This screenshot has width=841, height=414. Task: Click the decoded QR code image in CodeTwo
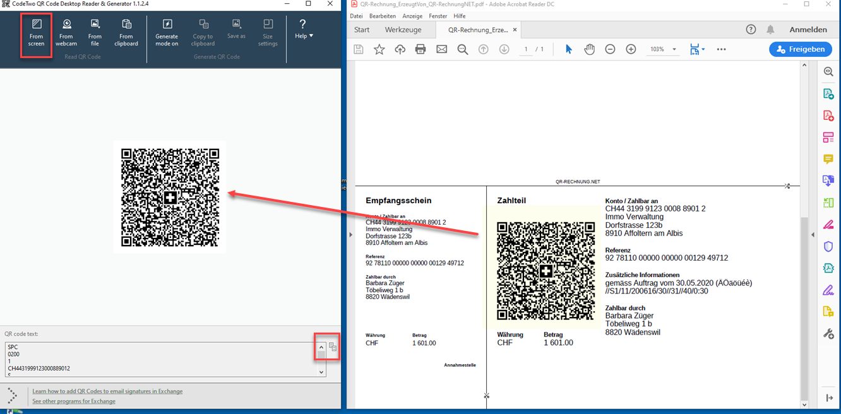tap(170, 197)
